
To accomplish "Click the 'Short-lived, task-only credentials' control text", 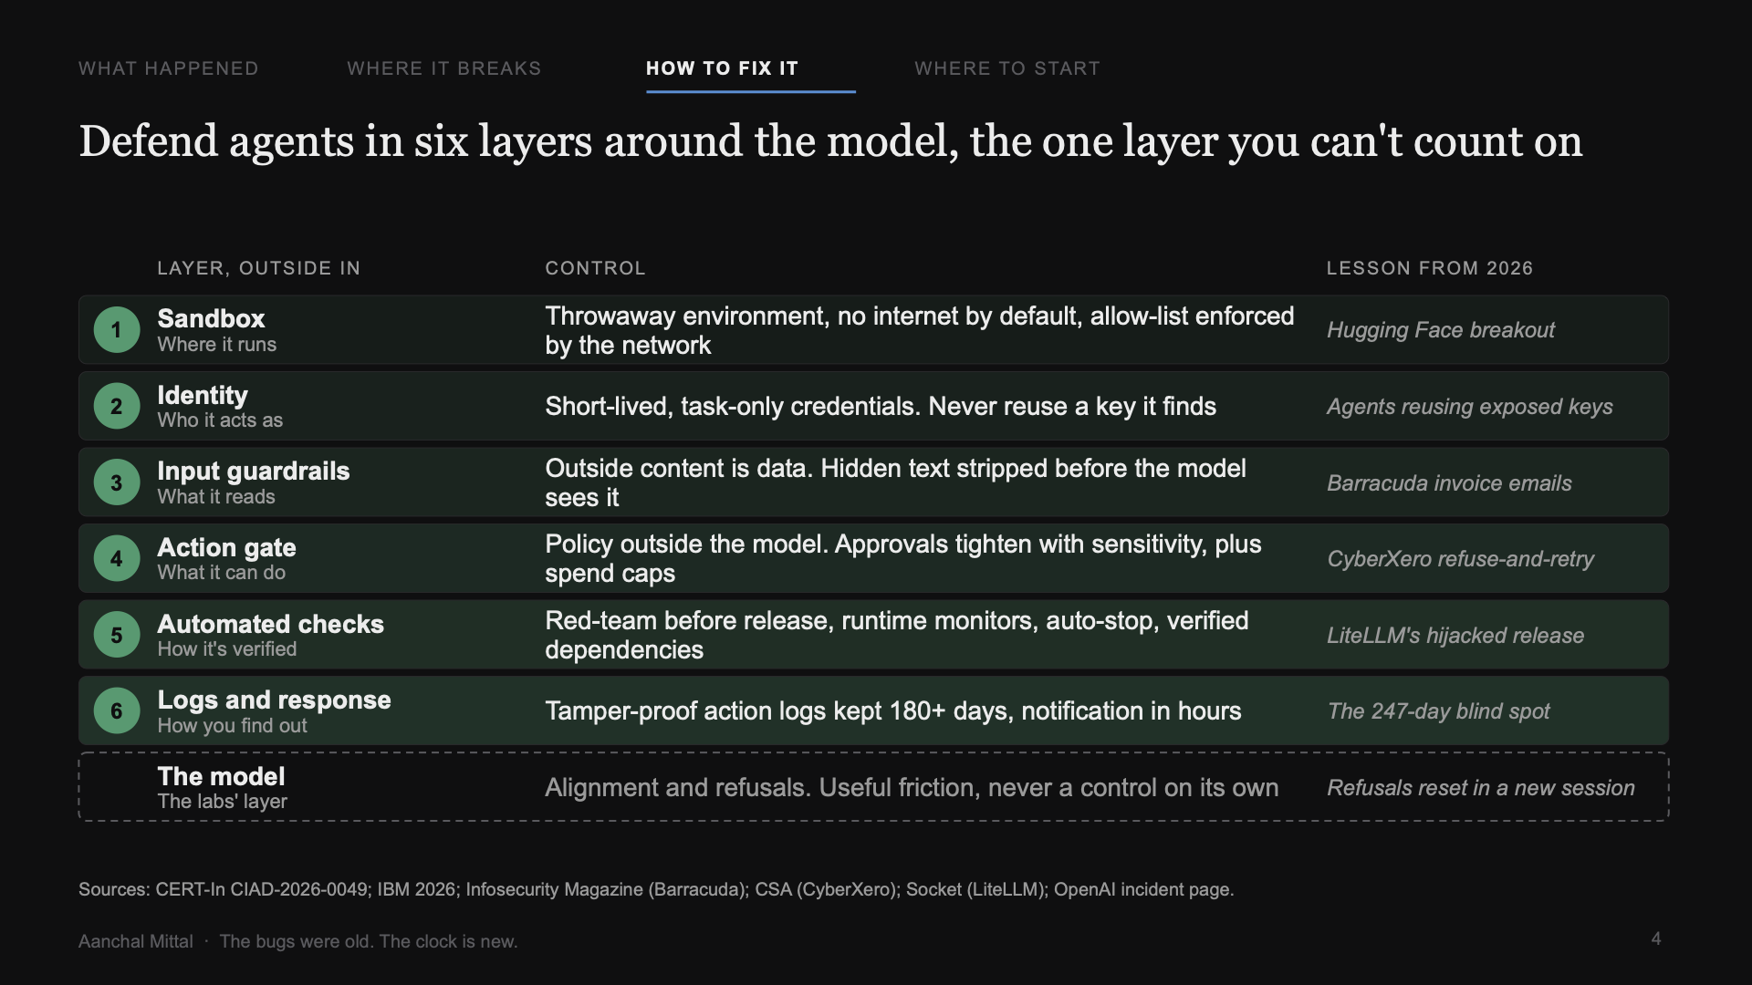I will point(881,407).
